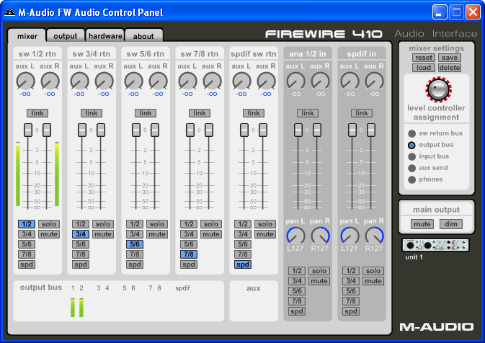
Task: Switch to the mixer tab
Action: coord(27,36)
